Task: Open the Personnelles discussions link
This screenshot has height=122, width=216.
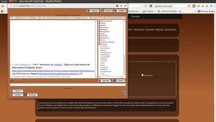Action: pos(139,29)
